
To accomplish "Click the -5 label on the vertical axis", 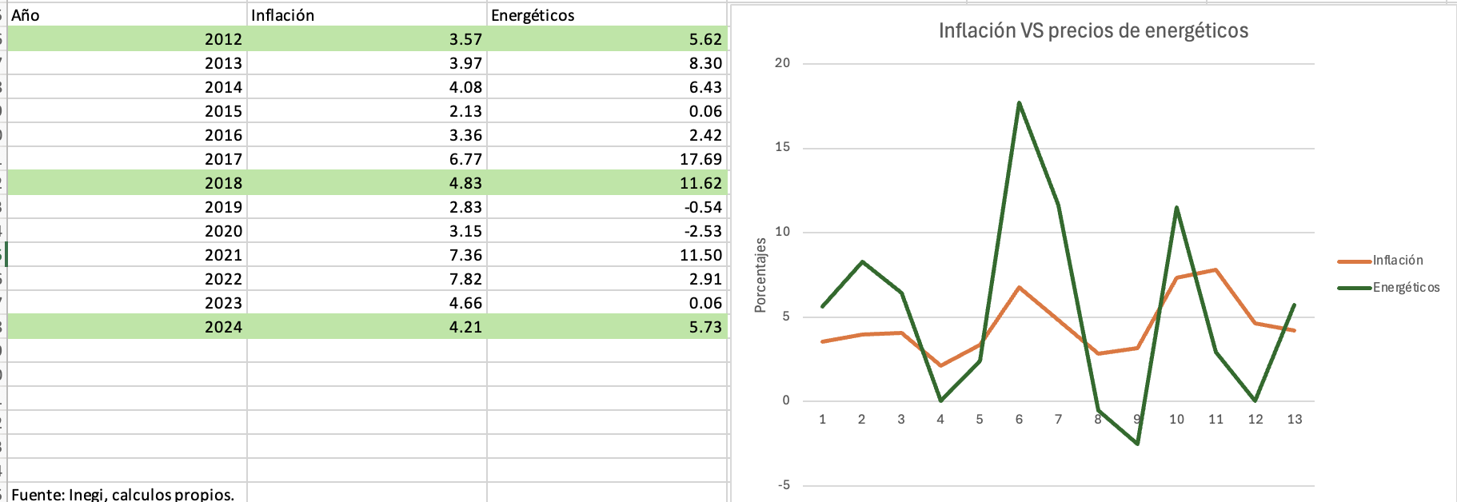I will [784, 485].
